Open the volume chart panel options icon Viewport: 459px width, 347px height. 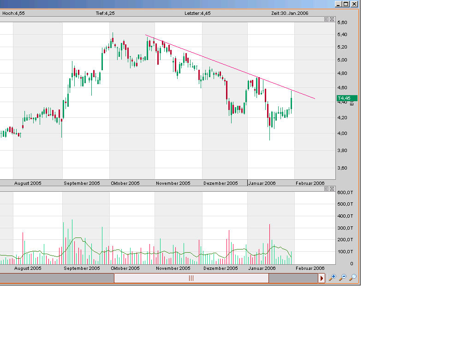point(327,189)
